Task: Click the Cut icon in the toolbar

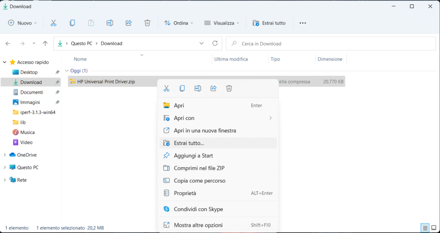Action: (x=53, y=23)
